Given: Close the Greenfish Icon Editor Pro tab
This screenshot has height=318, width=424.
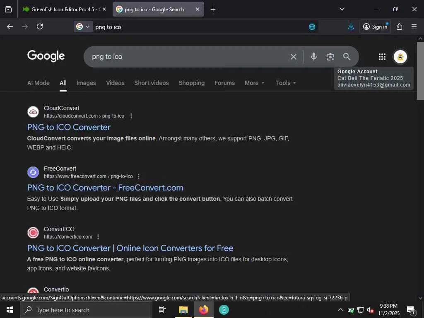Looking at the screenshot, I should click(104, 9).
